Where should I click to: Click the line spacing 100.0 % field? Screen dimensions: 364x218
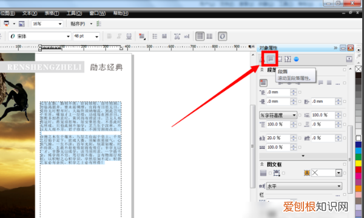(323, 115)
